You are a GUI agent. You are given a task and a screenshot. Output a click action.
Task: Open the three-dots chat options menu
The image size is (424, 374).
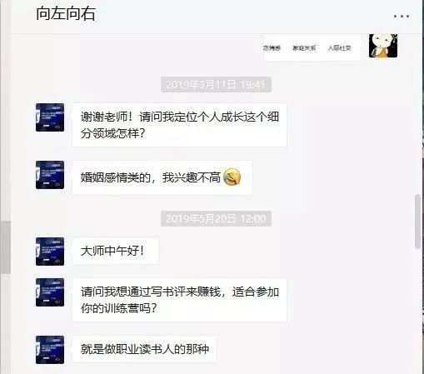402,17
